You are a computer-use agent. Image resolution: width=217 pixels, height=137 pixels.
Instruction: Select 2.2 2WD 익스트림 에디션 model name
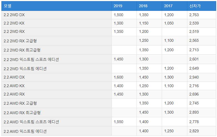25,68
